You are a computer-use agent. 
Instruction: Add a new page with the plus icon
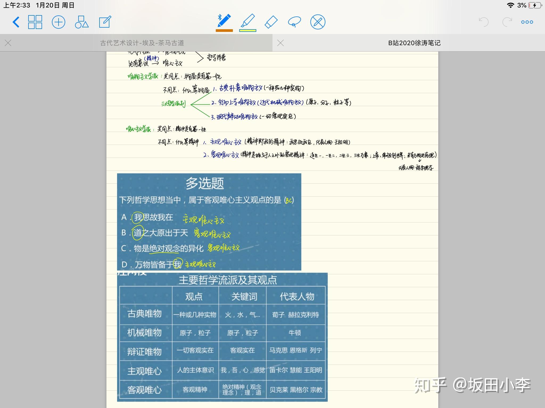[x=59, y=22]
